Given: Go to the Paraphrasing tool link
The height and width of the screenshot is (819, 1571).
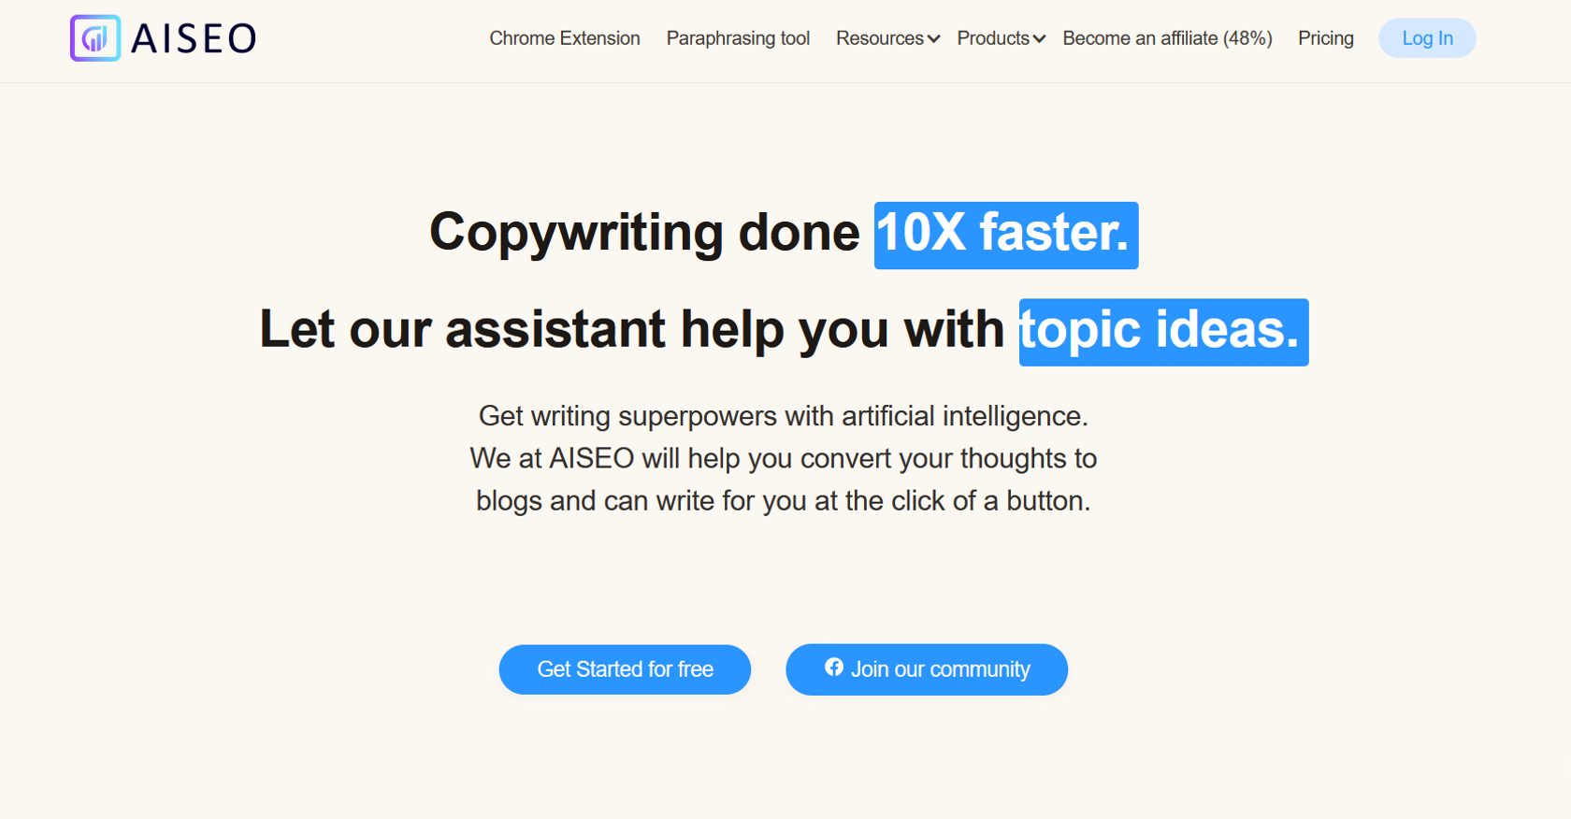Looking at the screenshot, I should [738, 38].
